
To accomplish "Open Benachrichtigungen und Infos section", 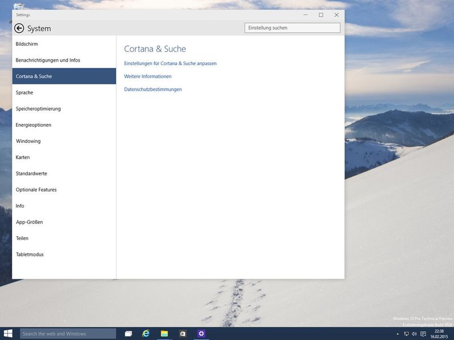I will [x=64, y=60].
